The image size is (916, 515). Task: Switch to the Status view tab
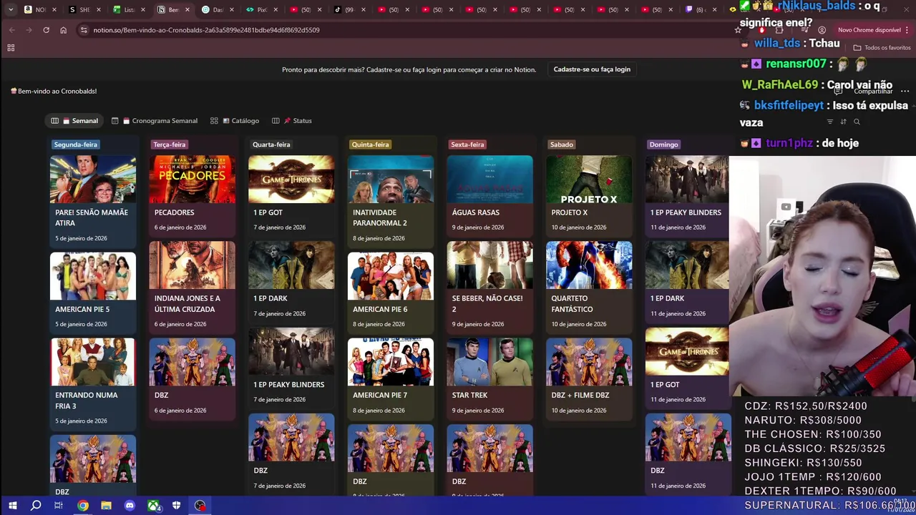coord(292,121)
